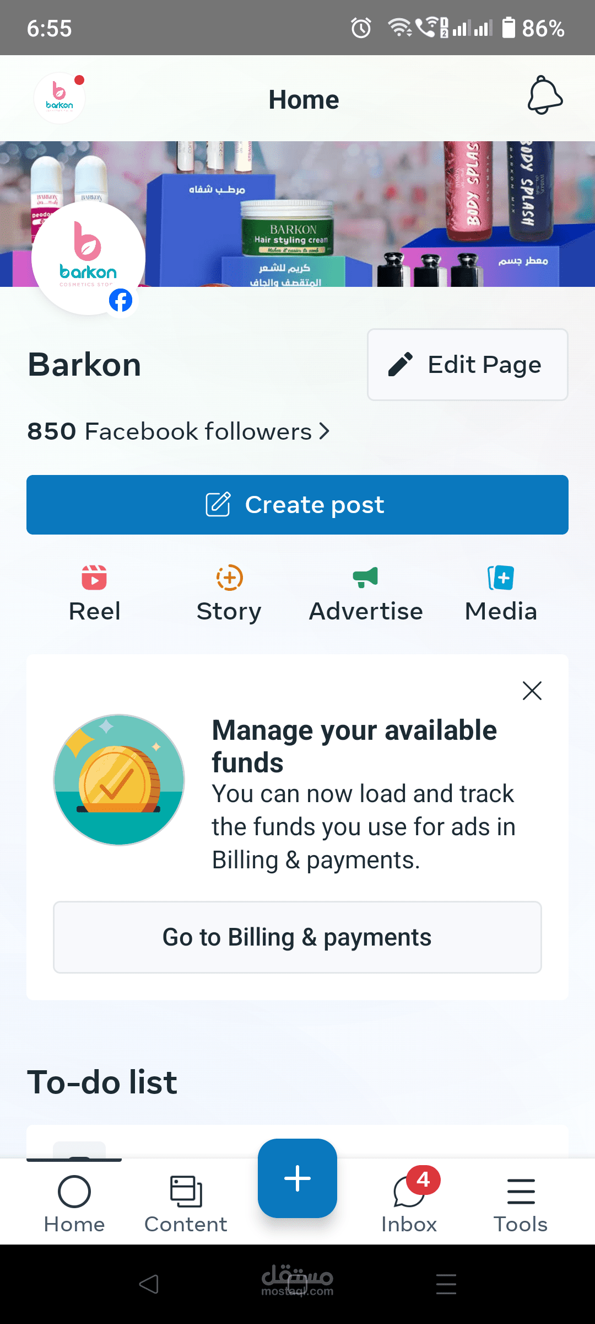Tap the Barkon account avatar in header
Image resolution: width=595 pixels, height=1324 pixels.
click(59, 98)
